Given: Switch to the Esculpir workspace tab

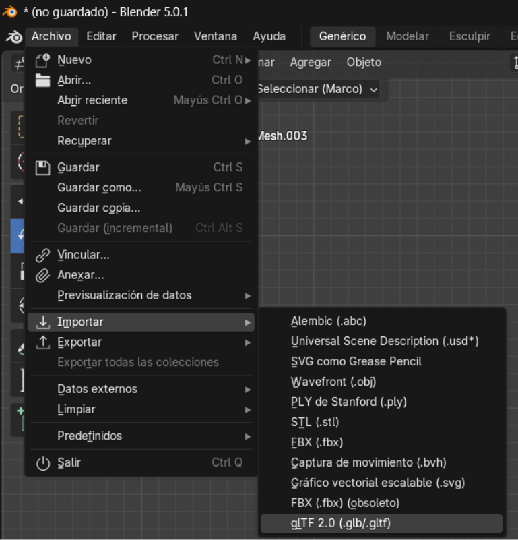Looking at the screenshot, I should click(470, 36).
